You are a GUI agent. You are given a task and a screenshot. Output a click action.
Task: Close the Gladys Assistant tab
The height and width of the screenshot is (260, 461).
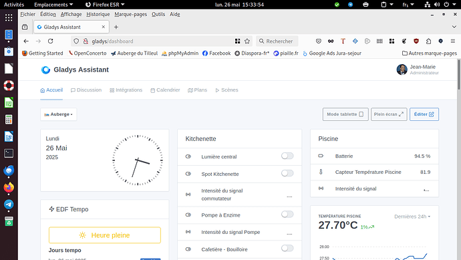(x=104, y=27)
